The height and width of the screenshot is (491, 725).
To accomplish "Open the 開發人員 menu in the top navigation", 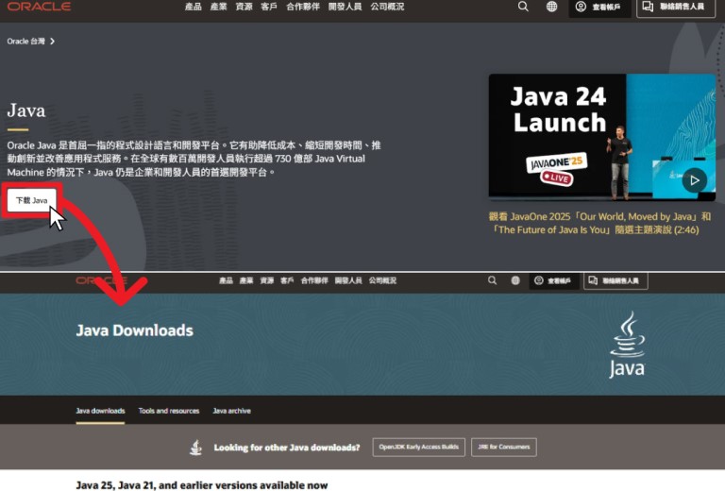I will click(x=345, y=7).
